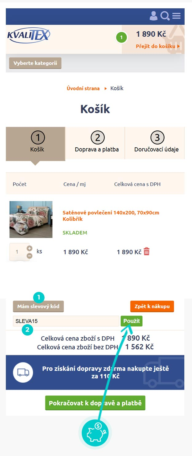
Task: Click green cart item count badge
Action: point(121,38)
